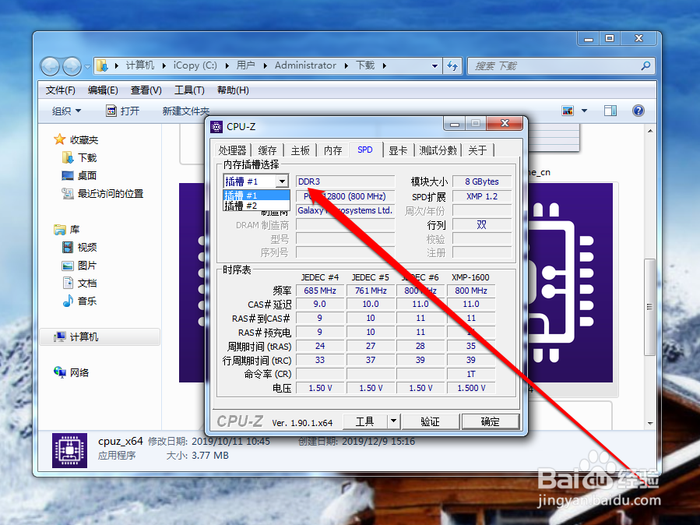Click the 685 MHz JEDEC #4 frequency cell
Image resolution: width=700 pixels, height=525 pixels.
point(320,291)
